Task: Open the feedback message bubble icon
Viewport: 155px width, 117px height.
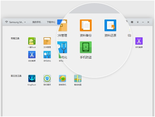Action: tap(132, 22)
